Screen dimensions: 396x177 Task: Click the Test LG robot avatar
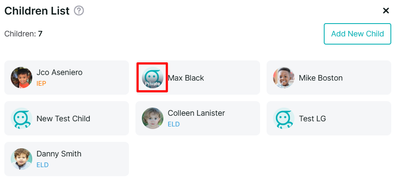pos(284,118)
